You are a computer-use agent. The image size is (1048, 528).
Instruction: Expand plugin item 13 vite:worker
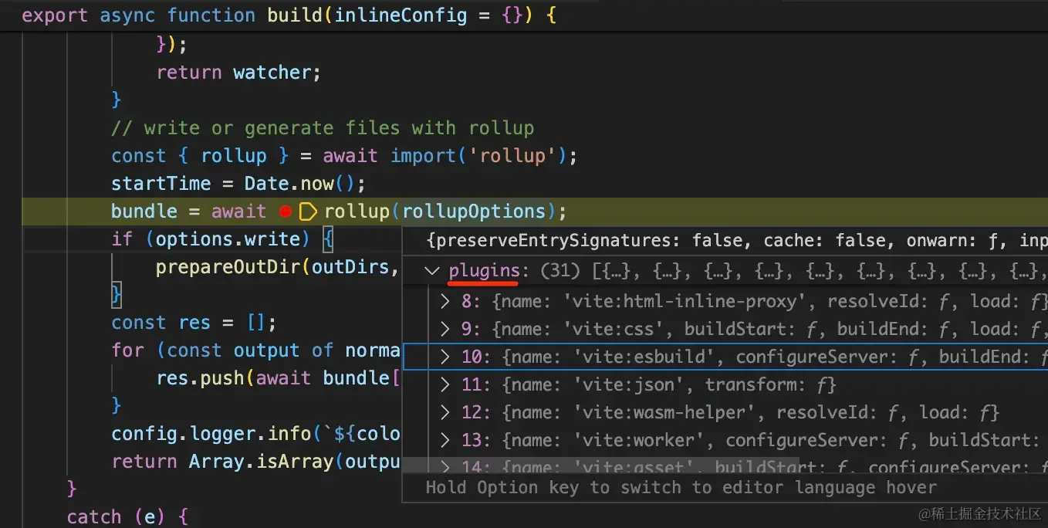[445, 440]
